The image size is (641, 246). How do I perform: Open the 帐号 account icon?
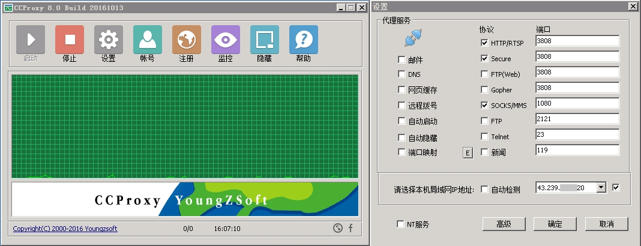point(148,40)
